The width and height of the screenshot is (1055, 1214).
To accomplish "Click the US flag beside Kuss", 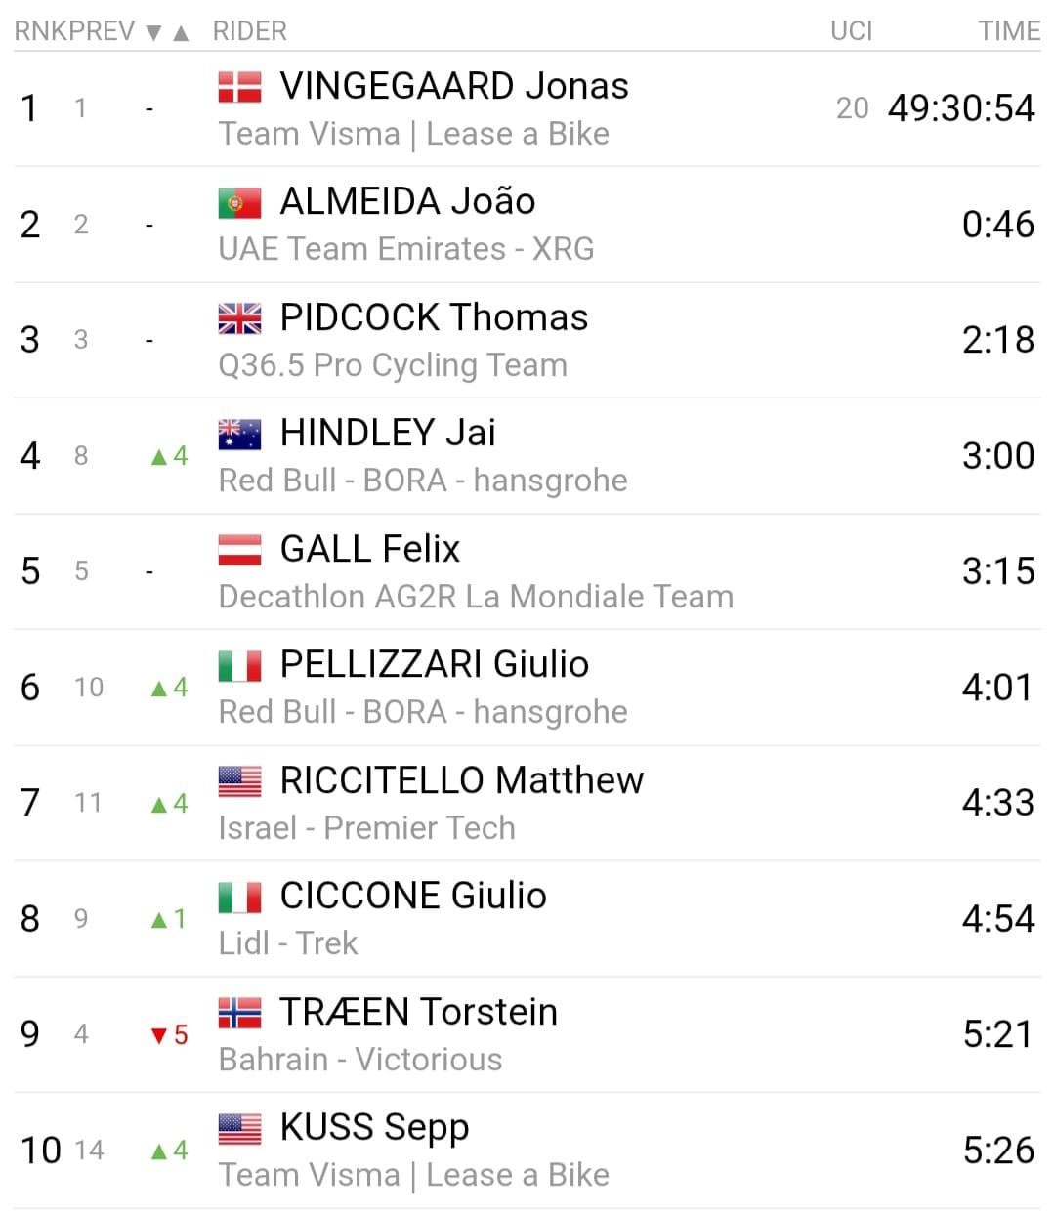I will [x=239, y=1128].
